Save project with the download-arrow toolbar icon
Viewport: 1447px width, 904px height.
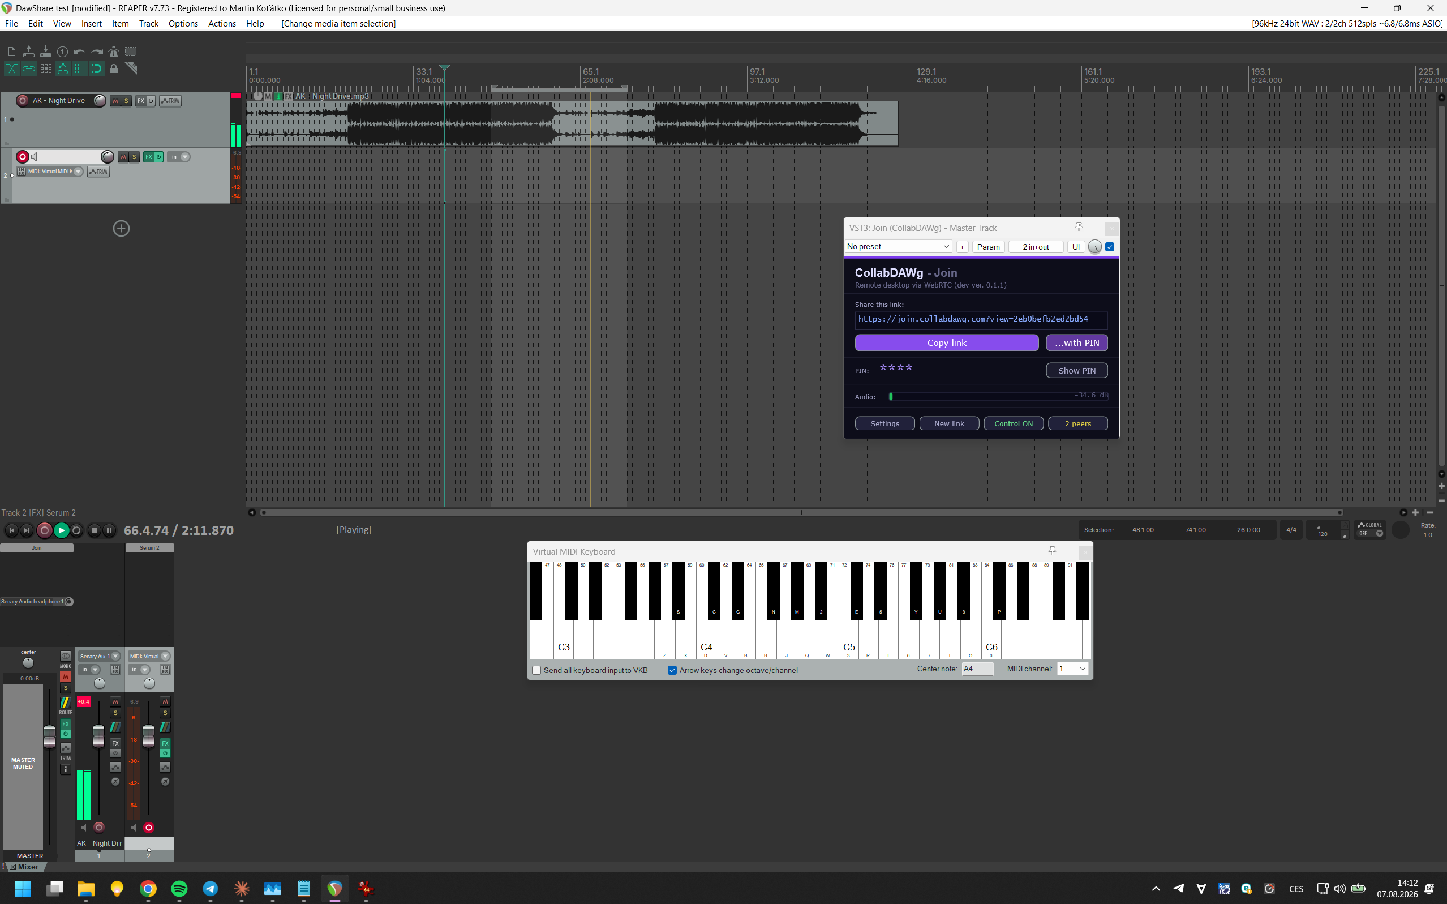tap(45, 52)
